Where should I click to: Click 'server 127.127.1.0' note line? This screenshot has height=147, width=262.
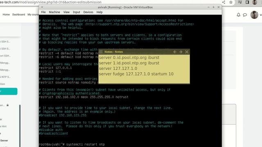coord(118,69)
